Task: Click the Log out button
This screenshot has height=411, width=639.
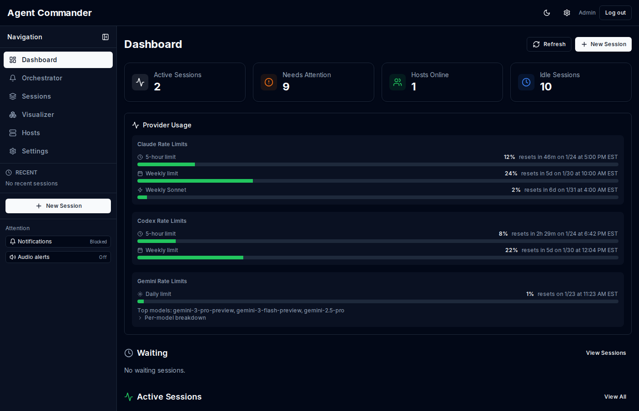Action: [615, 12]
